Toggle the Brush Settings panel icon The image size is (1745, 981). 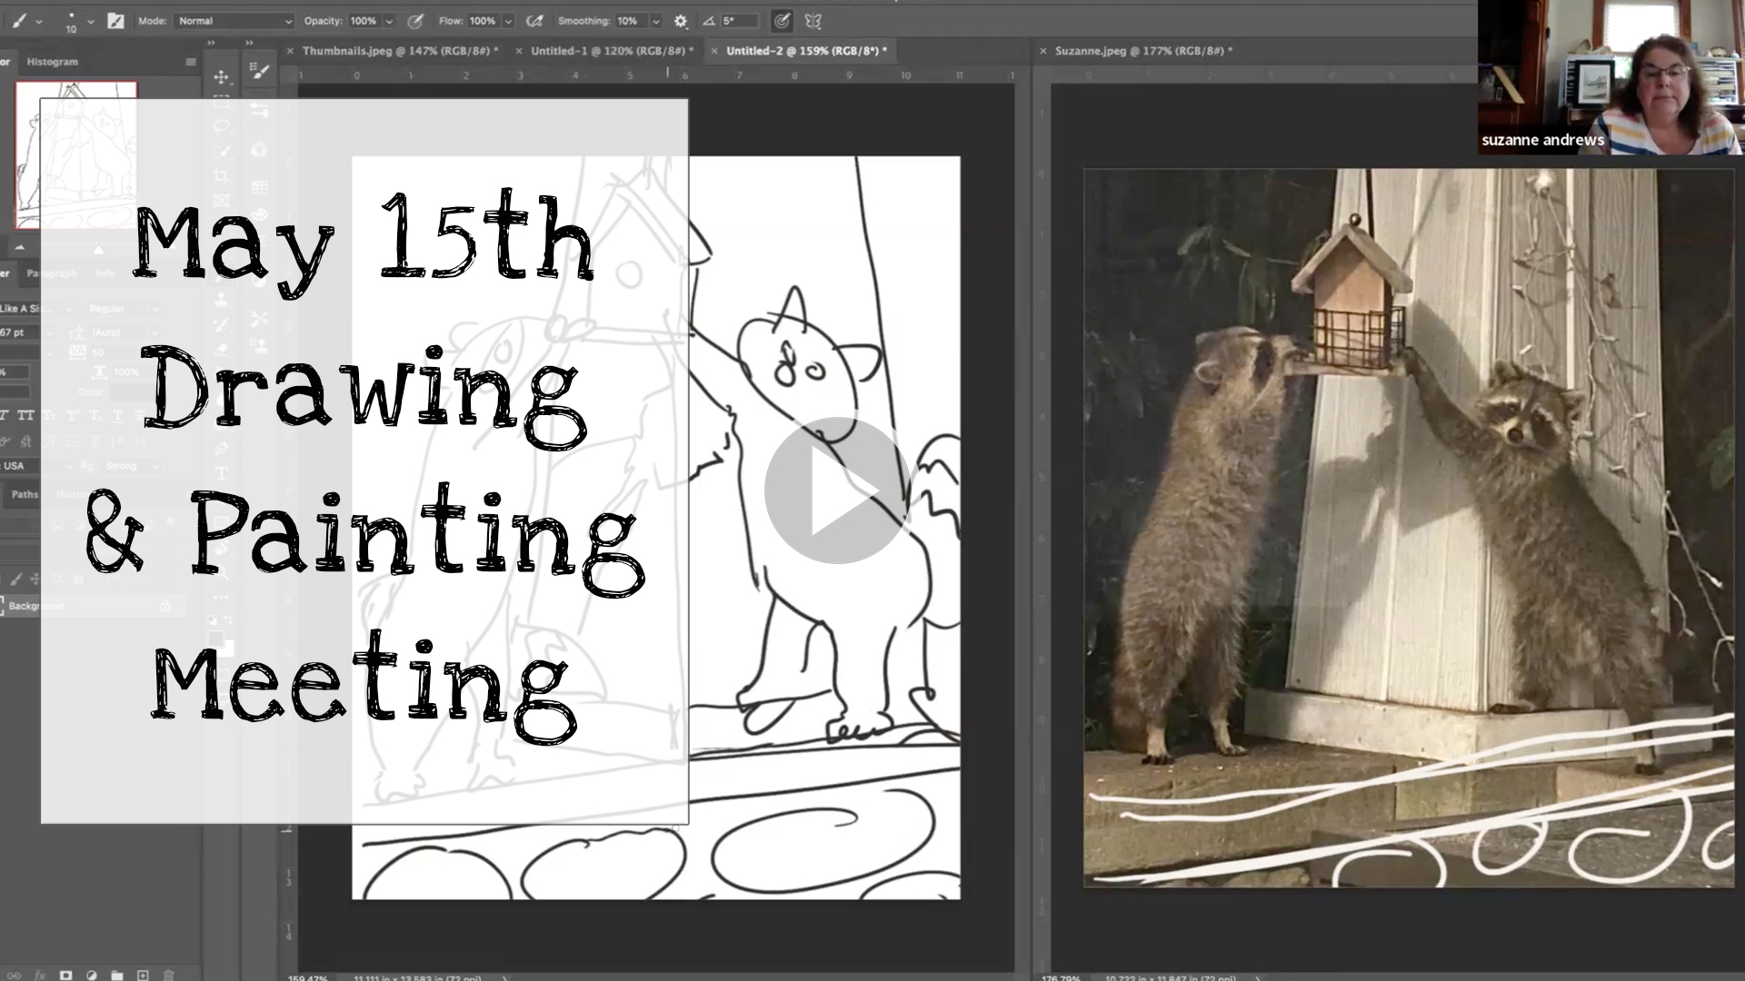pos(115,21)
